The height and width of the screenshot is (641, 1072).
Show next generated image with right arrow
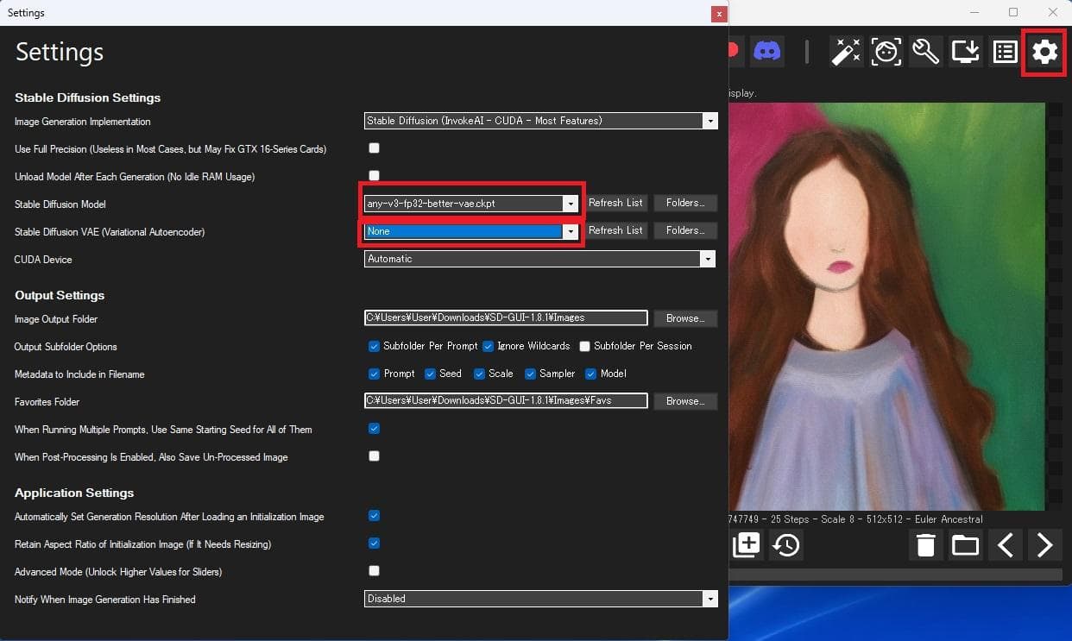tap(1044, 545)
